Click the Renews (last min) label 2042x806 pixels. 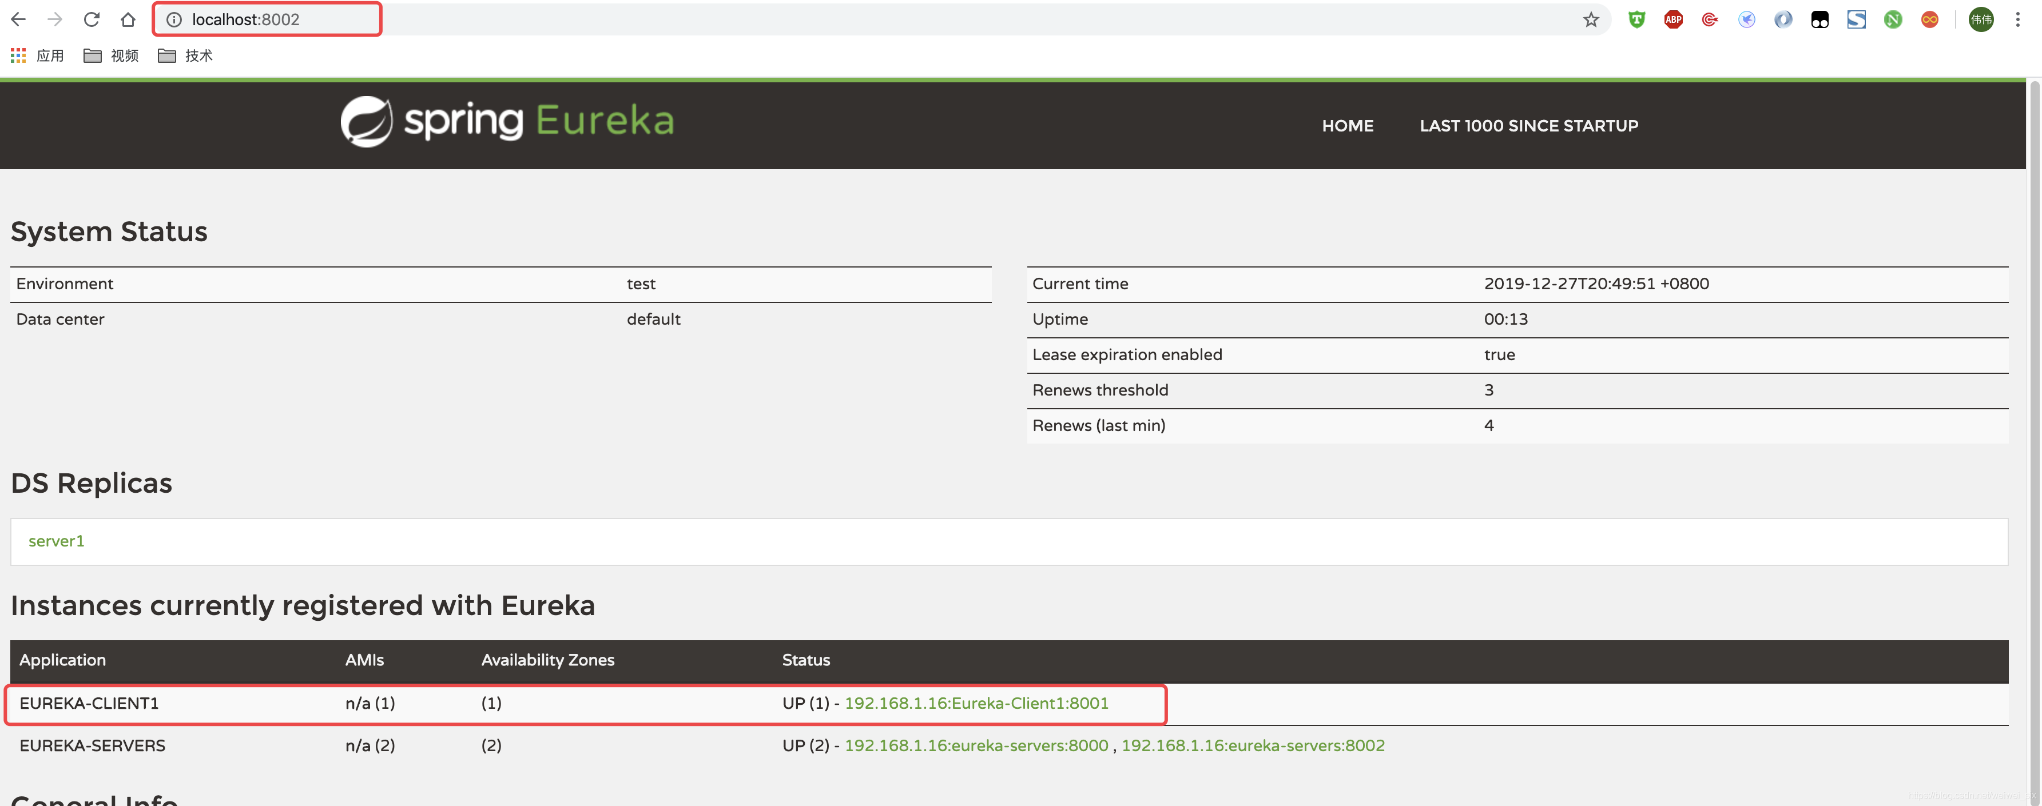[1098, 426]
